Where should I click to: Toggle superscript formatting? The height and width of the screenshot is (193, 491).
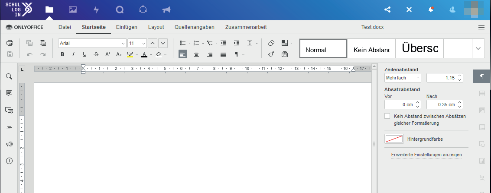tap(108, 54)
